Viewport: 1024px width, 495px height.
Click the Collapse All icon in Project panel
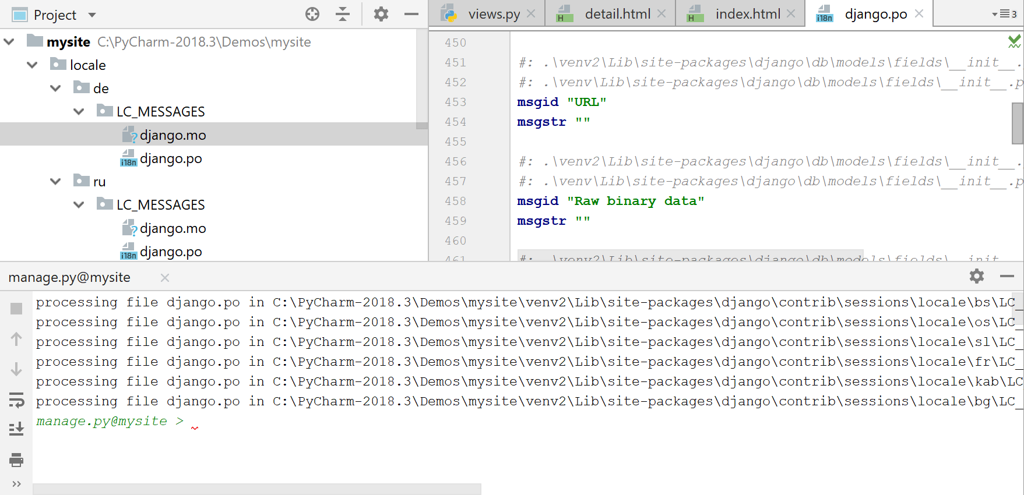(x=343, y=15)
